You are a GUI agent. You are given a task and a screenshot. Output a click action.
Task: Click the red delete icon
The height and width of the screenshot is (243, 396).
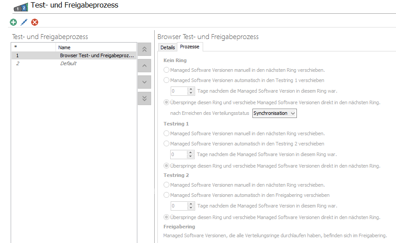click(x=35, y=22)
